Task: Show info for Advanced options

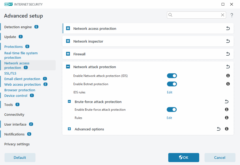Action: coord(227,129)
